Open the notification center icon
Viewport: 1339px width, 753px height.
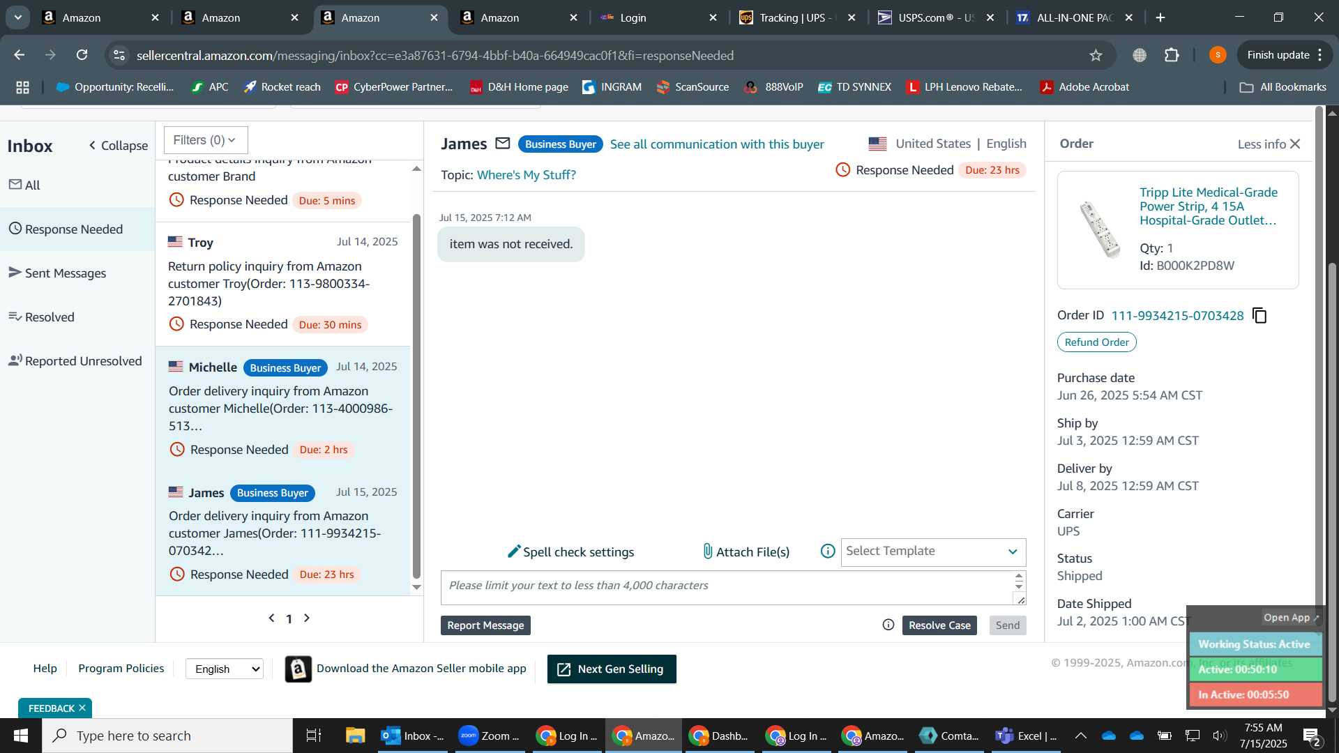pyautogui.click(x=1311, y=736)
